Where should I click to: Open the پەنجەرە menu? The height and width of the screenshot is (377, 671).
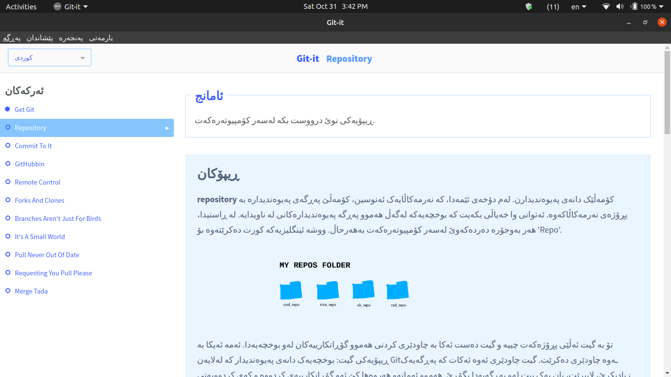(x=71, y=38)
